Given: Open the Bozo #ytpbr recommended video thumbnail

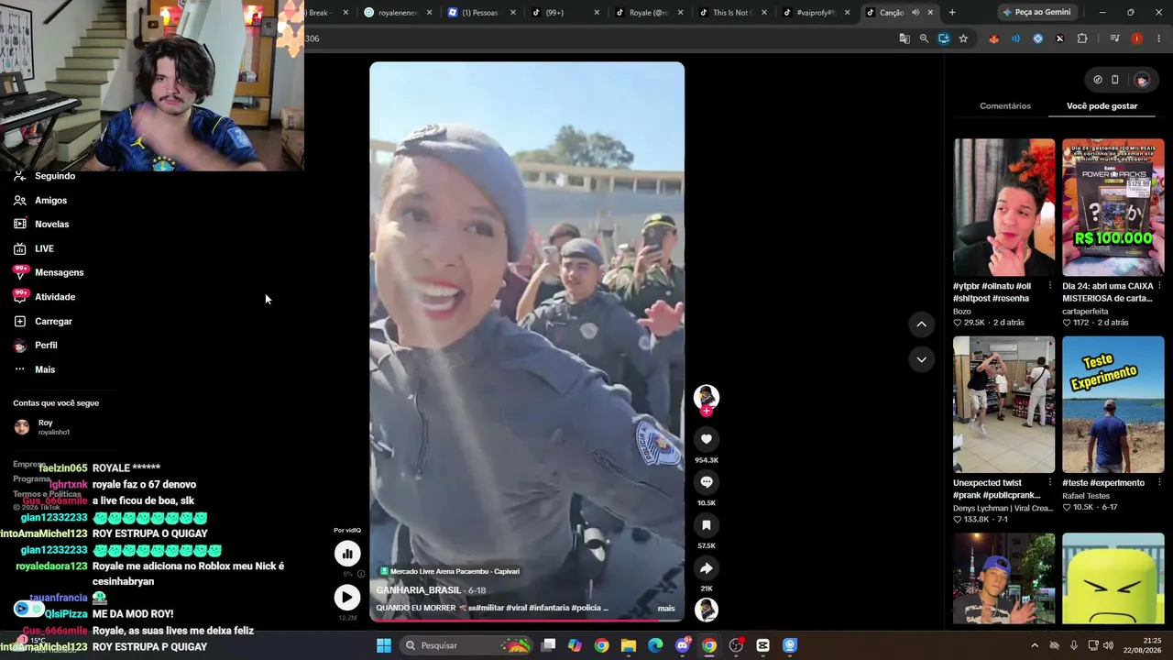Looking at the screenshot, I should coord(1003,207).
